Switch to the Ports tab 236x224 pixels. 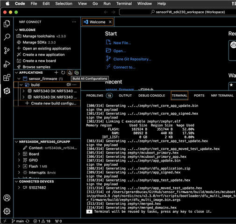click(x=199, y=96)
